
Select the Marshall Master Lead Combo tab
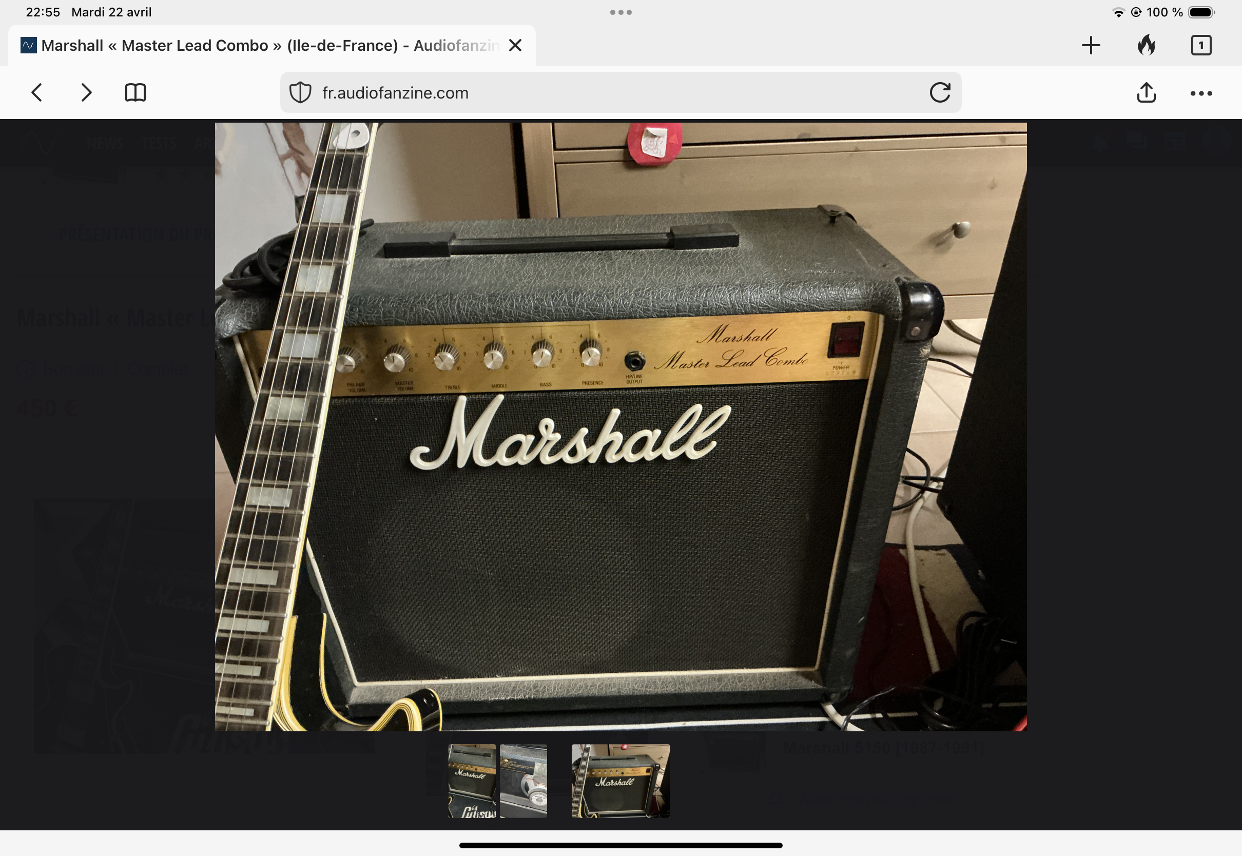coord(272,45)
